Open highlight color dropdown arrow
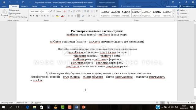 [x=60, y=16]
